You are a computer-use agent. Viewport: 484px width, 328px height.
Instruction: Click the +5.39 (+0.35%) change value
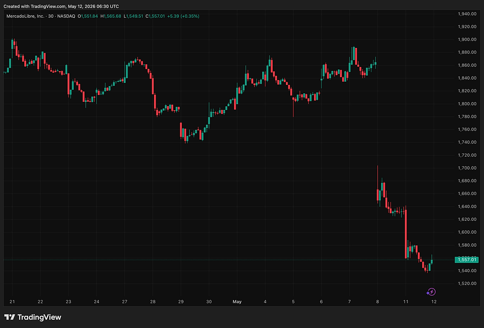(x=183, y=16)
